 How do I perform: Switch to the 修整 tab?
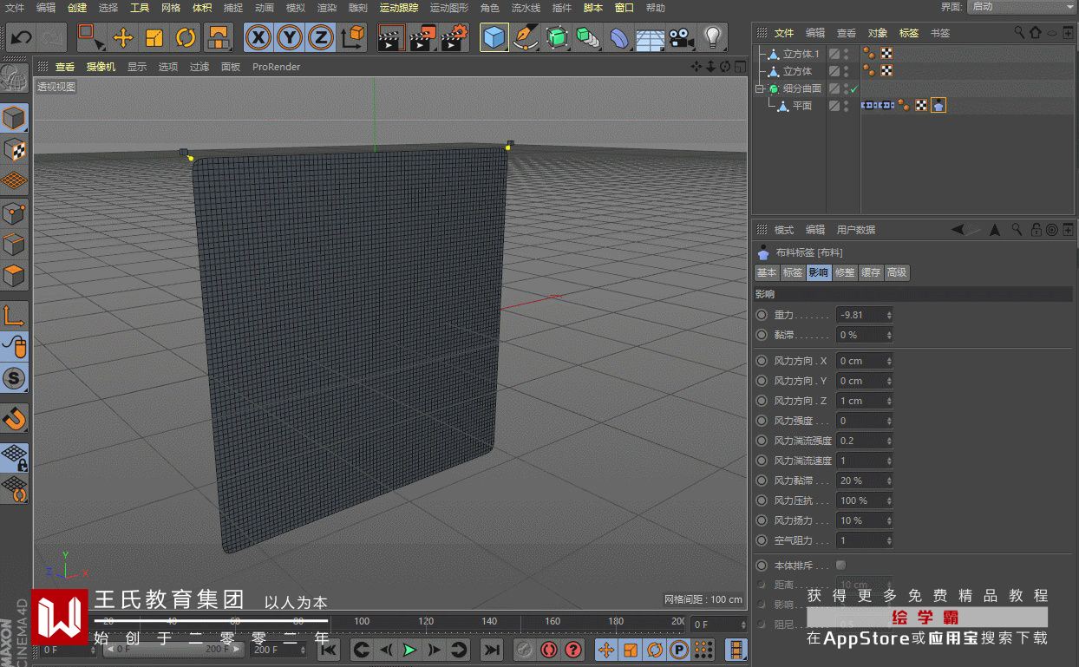pyautogui.click(x=844, y=272)
